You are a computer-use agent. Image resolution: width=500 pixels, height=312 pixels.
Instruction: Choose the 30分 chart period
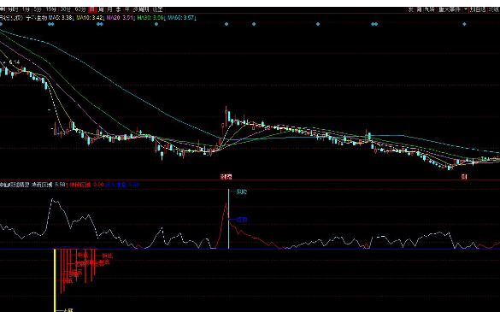tap(66, 9)
